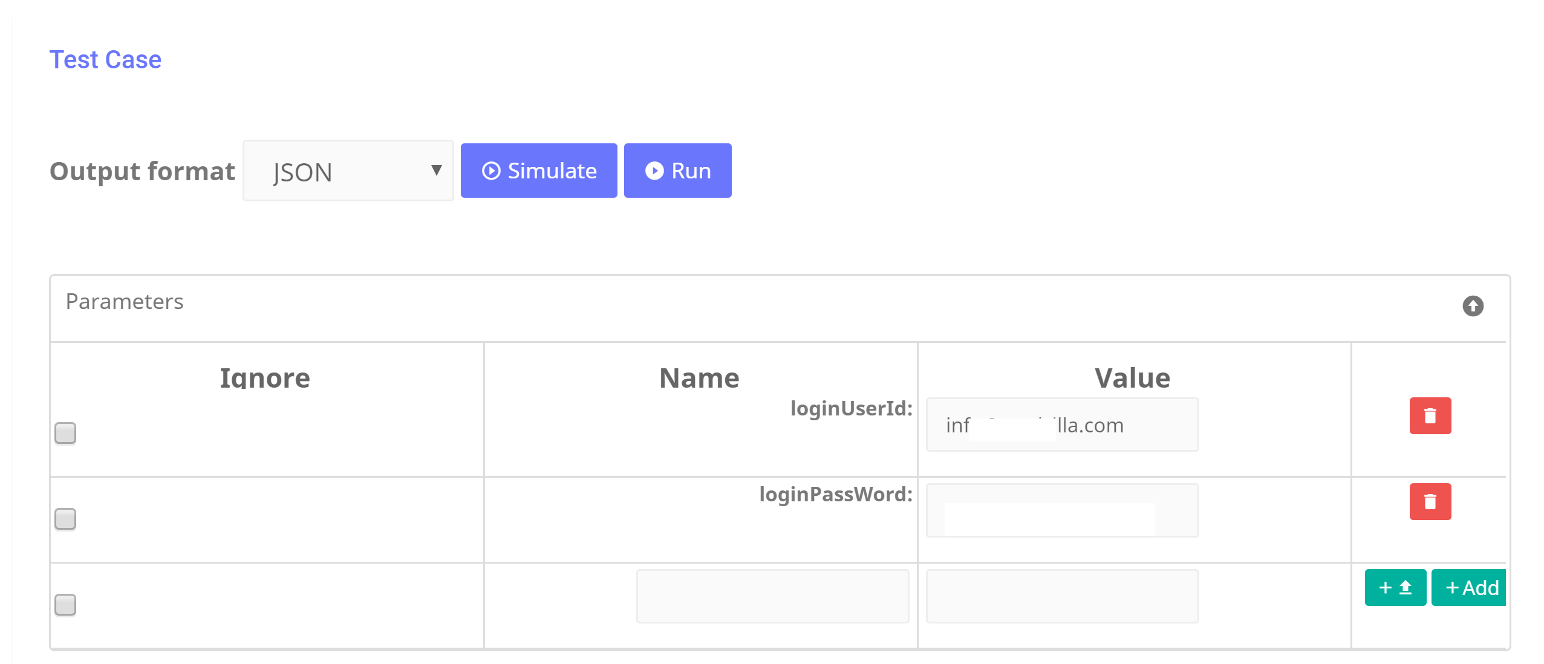Open the Output format JSON dropdown
Viewport: 1544px width, 664px height.
click(x=348, y=171)
